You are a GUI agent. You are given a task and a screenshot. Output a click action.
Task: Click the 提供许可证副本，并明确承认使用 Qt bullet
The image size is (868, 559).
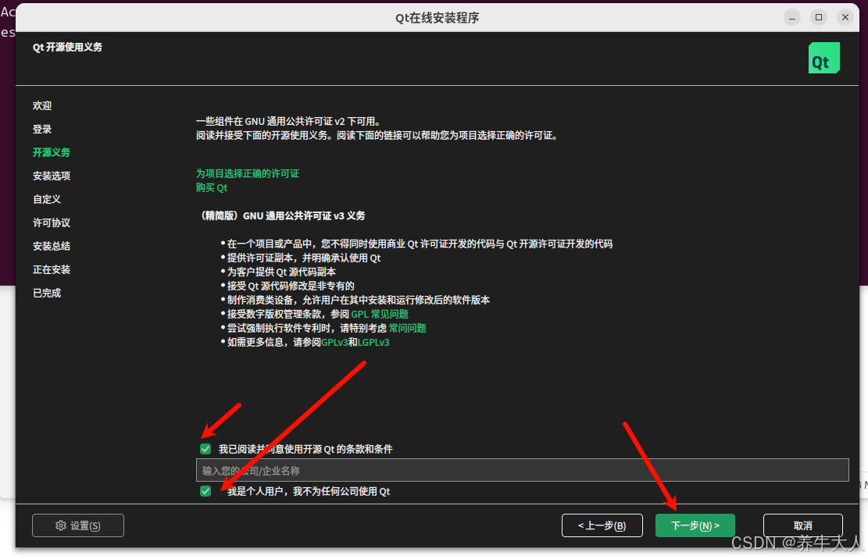pos(304,258)
